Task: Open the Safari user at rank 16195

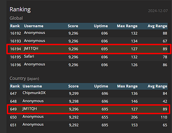Action: pos(29,56)
